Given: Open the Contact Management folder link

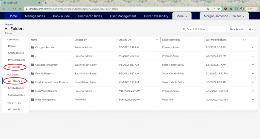Looking at the screenshot, I should tap(47, 65).
